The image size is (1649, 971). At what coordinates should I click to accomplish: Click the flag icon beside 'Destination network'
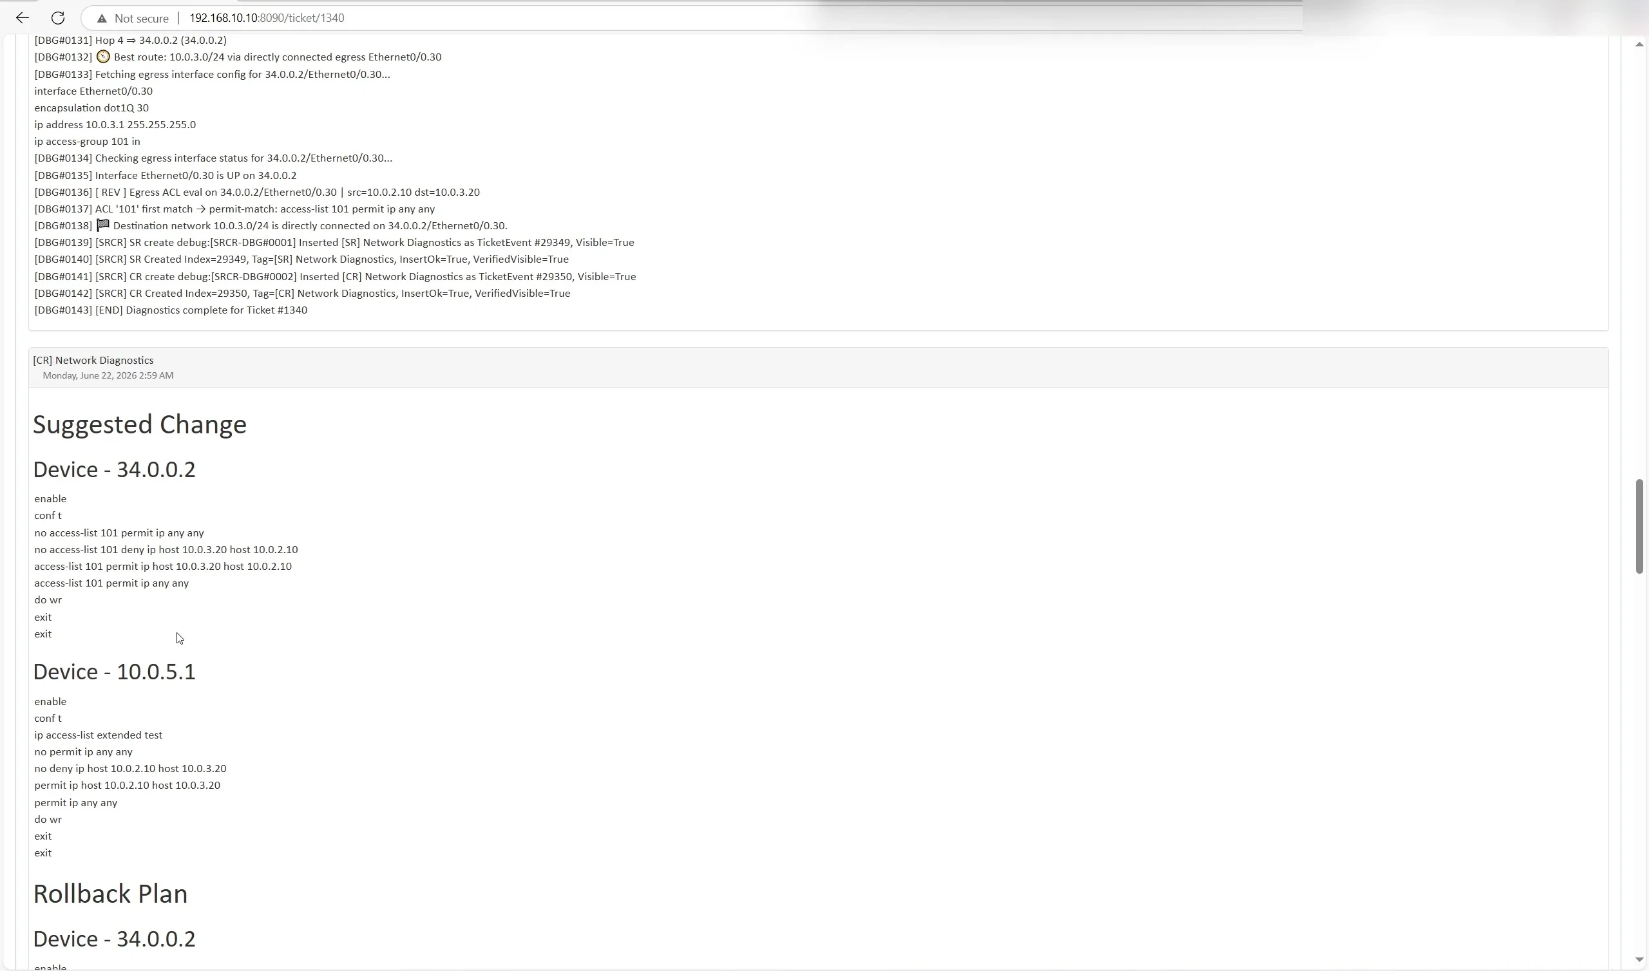(102, 225)
